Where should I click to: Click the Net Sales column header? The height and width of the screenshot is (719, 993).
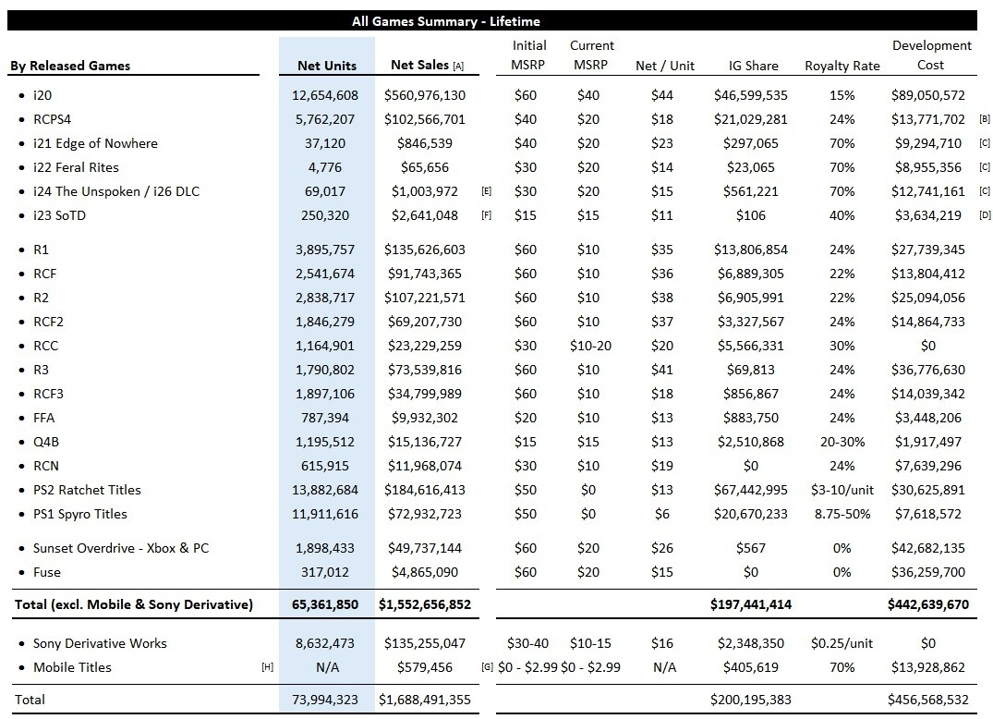pos(420,66)
